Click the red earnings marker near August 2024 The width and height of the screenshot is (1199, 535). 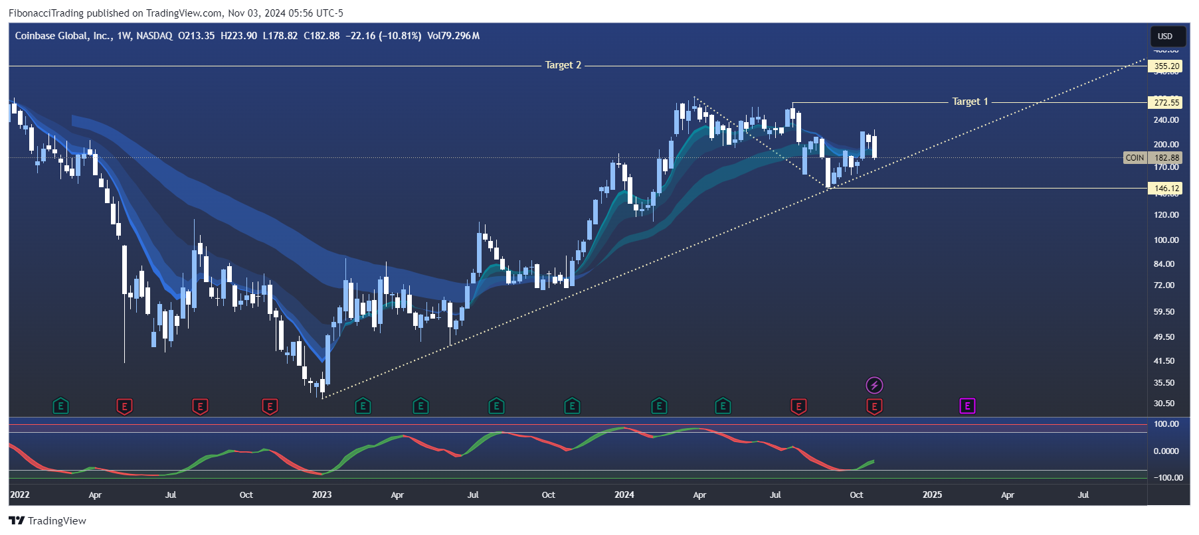(798, 406)
